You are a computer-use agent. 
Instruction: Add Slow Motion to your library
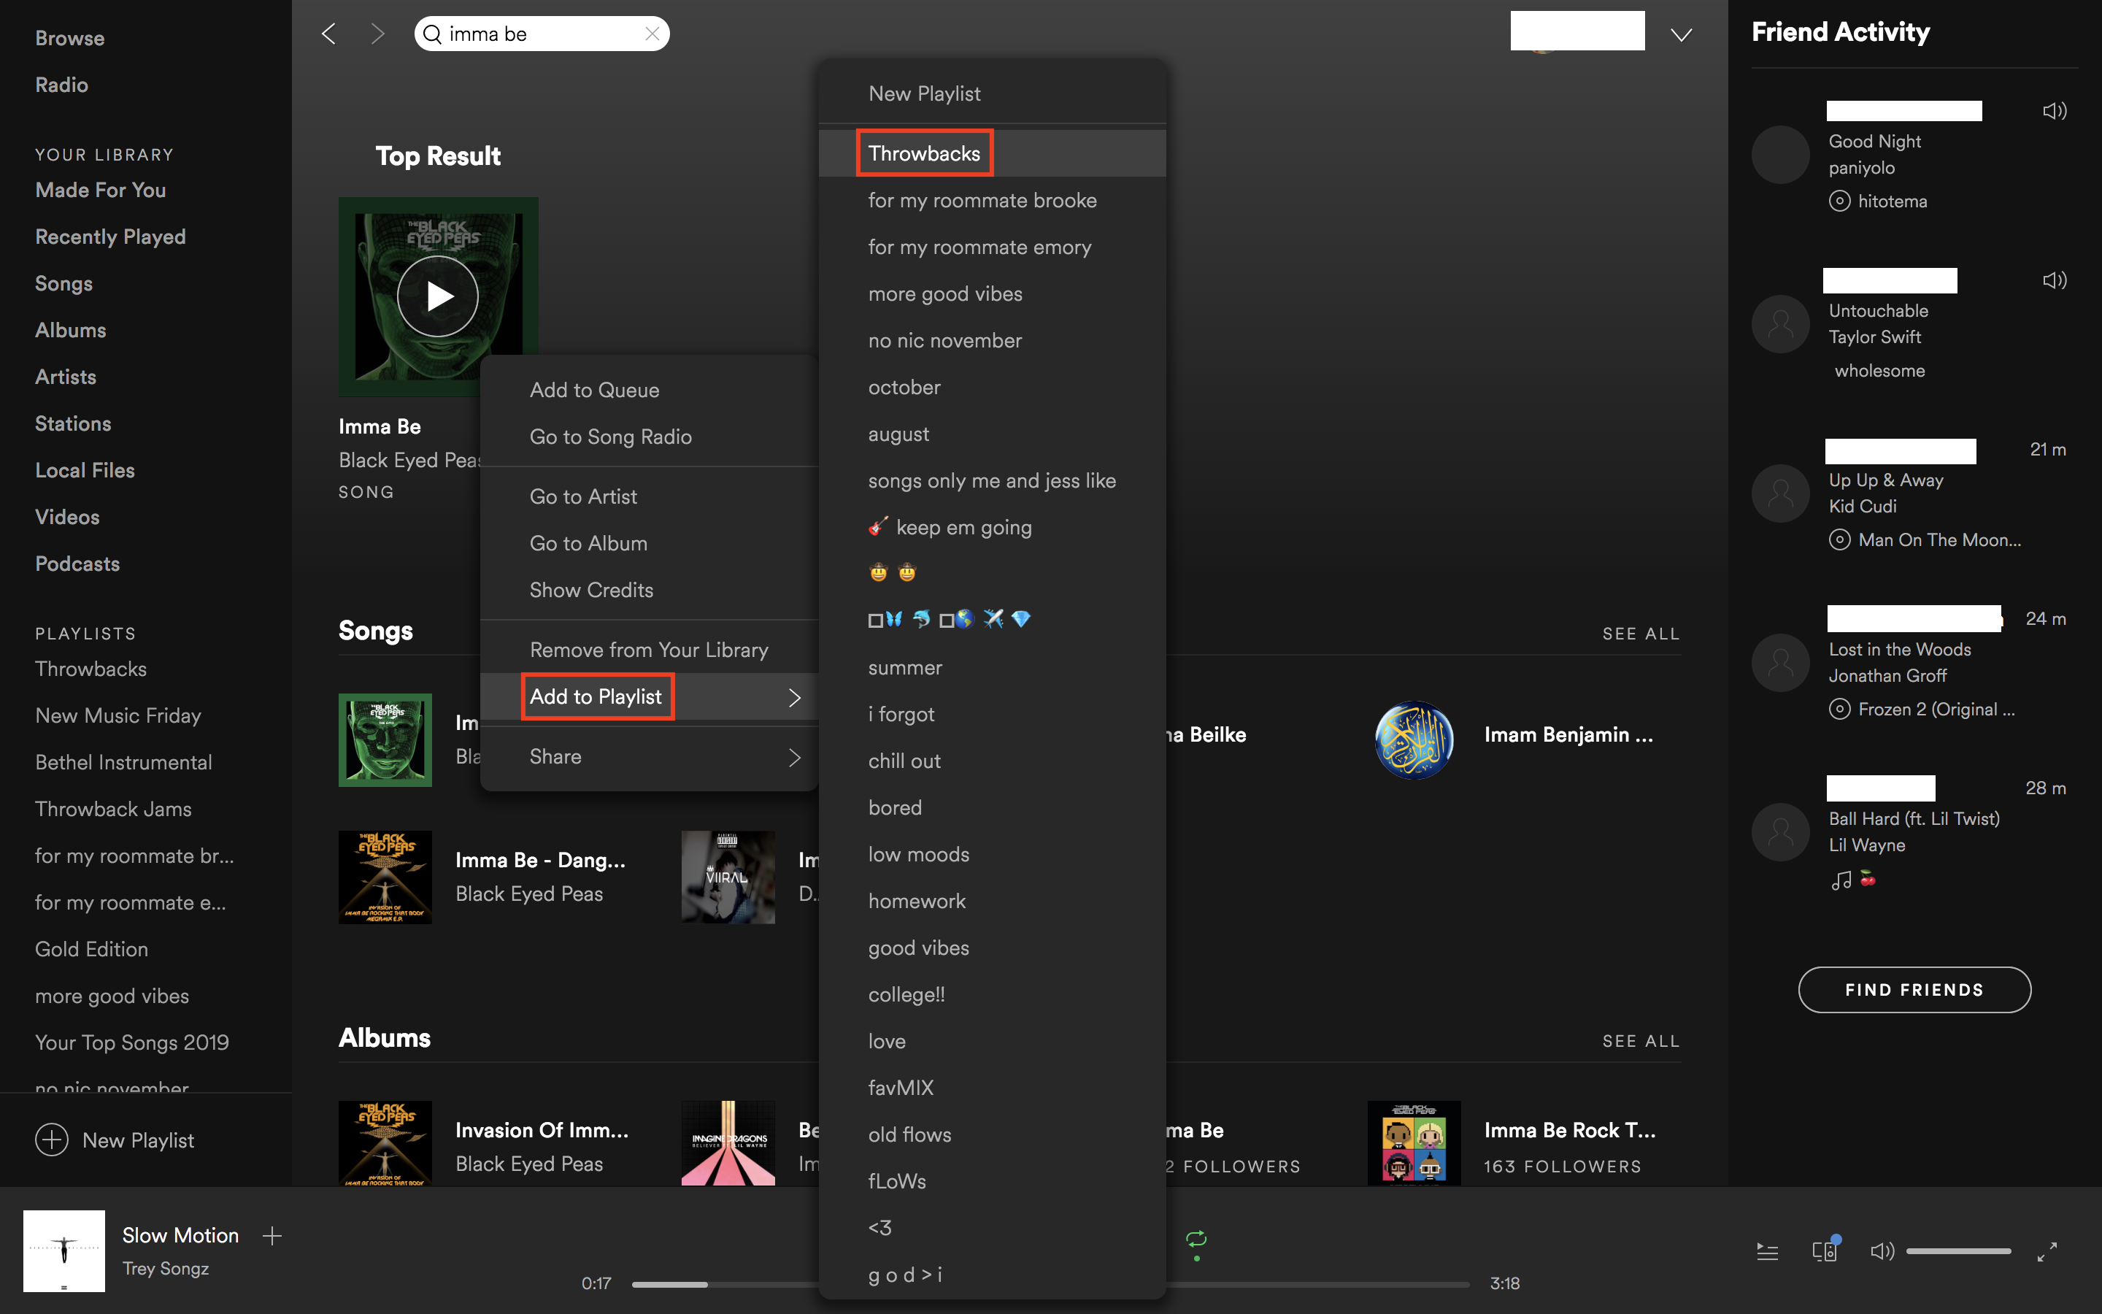[x=272, y=1235]
